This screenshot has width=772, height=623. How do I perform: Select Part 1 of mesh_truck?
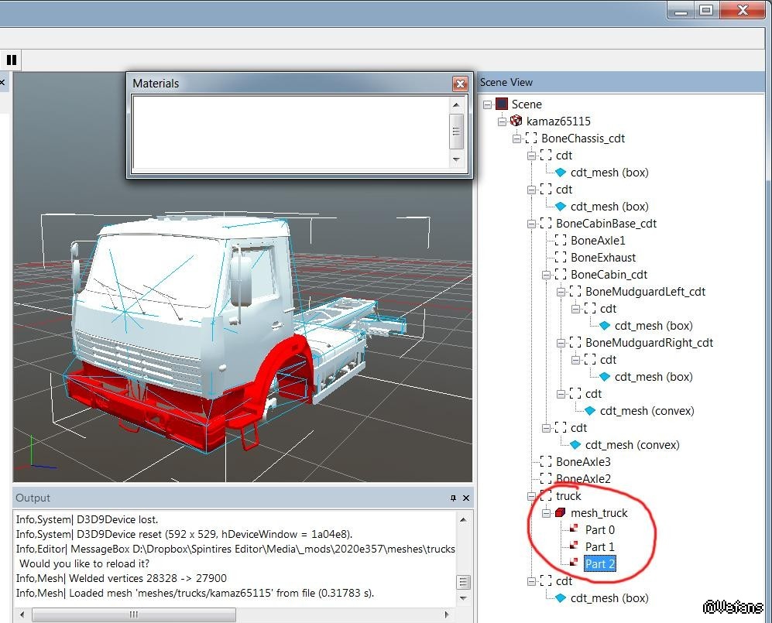(x=599, y=546)
